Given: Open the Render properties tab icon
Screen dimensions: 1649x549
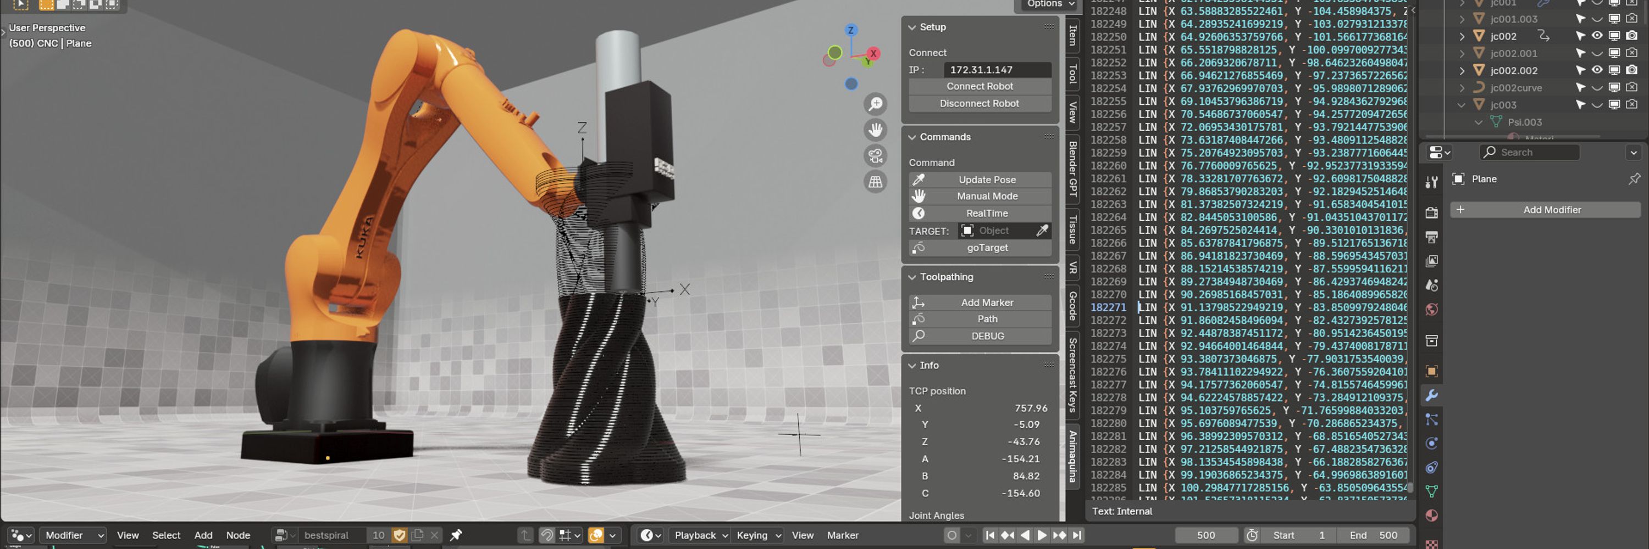Looking at the screenshot, I should pyautogui.click(x=1432, y=213).
